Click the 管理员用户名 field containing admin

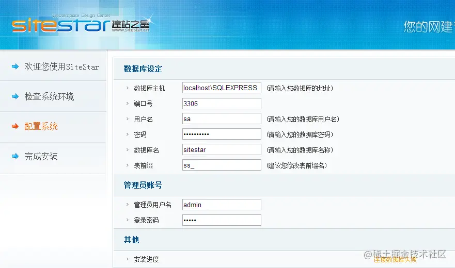(x=222, y=205)
